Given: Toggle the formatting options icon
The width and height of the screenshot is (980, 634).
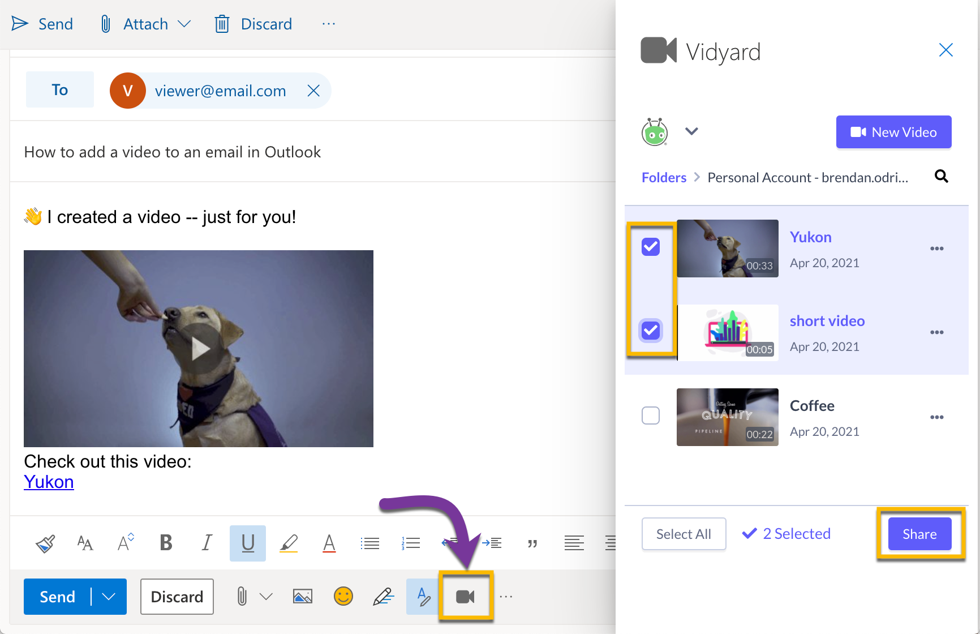Looking at the screenshot, I should click(x=423, y=597).
